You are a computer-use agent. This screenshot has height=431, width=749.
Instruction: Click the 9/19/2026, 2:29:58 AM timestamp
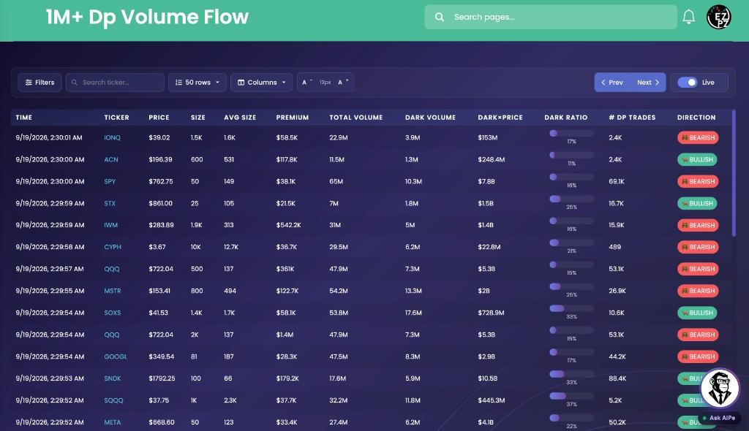(x=50, y=247)
